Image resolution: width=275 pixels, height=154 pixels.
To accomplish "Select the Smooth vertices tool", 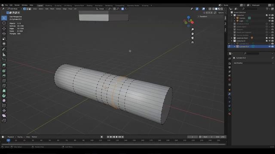I will click(4, 101).
